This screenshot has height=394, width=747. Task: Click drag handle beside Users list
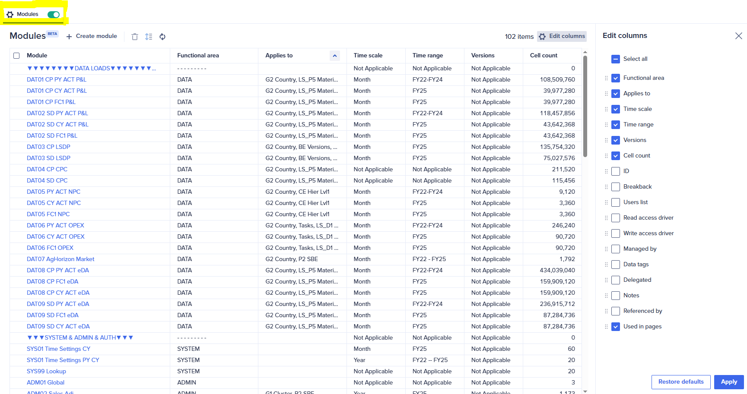pos(606,202)
